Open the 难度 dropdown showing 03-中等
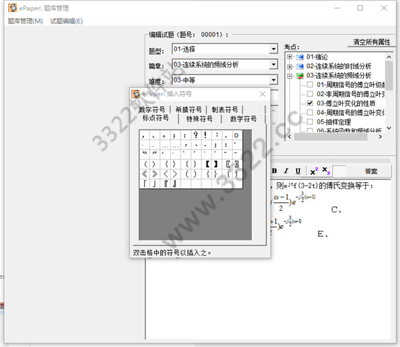The width and height of the screenshot is (400, 347). click(273, 80)
